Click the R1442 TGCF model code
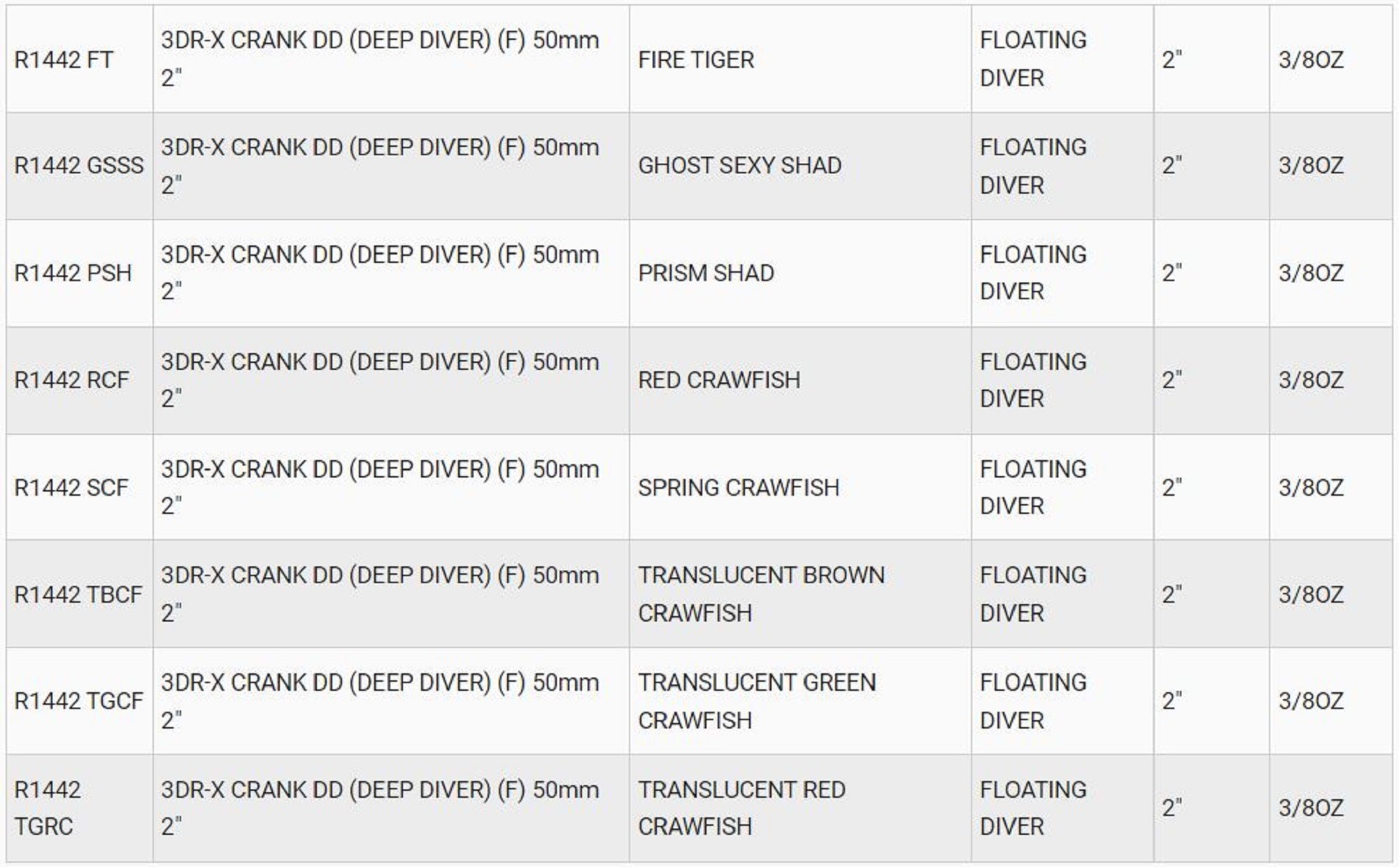 tap(78, 701)
